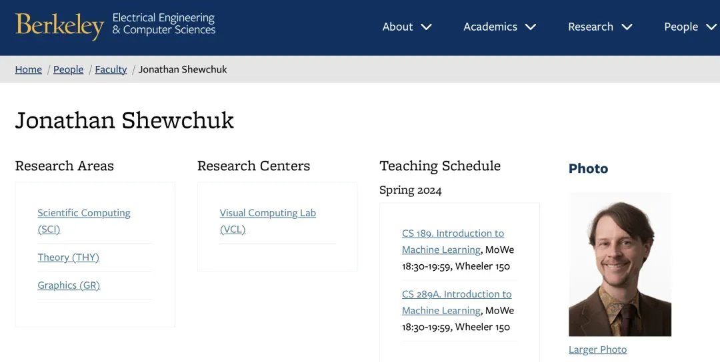
Task: Open the CS 189 course link
Action: coord(453,234)
